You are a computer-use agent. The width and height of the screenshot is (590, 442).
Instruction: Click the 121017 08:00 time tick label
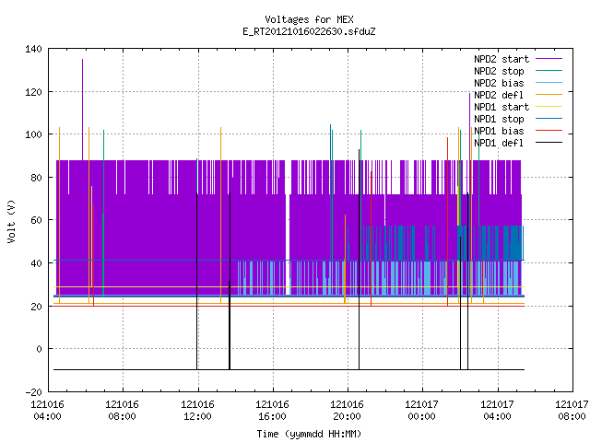click(x=572, y=411)
